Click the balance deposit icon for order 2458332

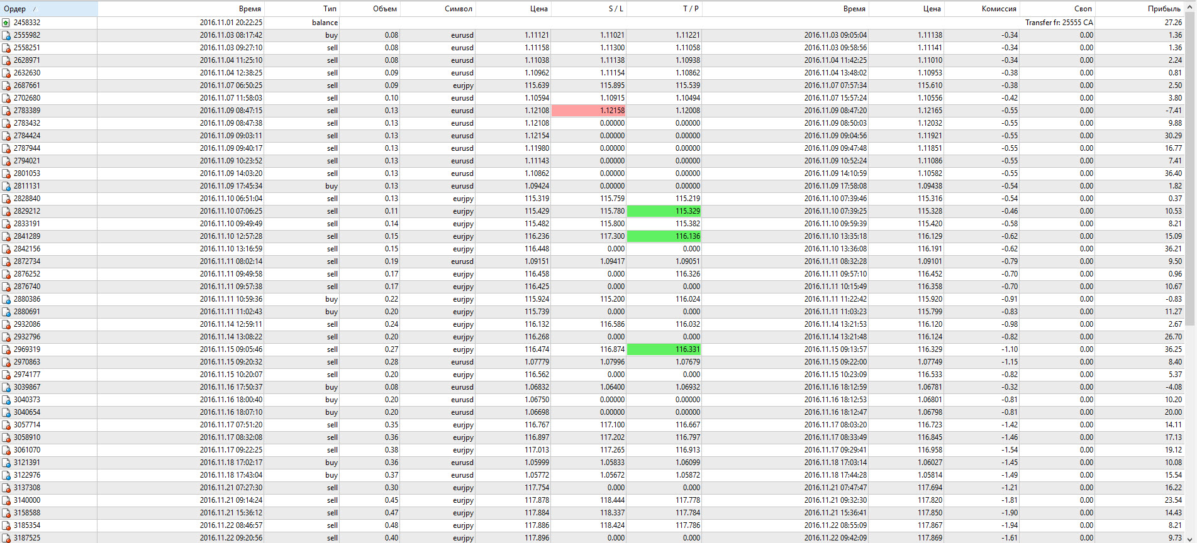(x=6, y=23)
